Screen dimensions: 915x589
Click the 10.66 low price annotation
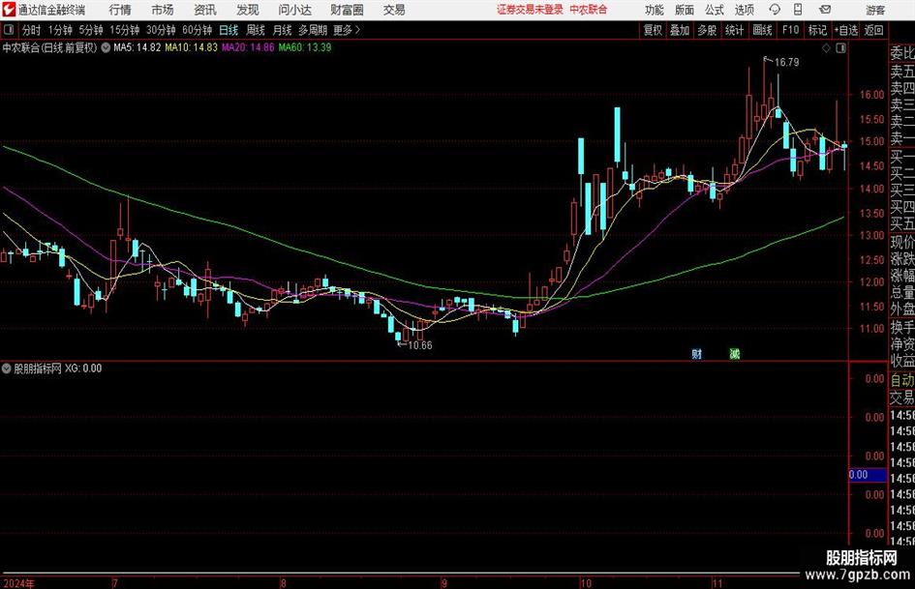pos(419,345)
